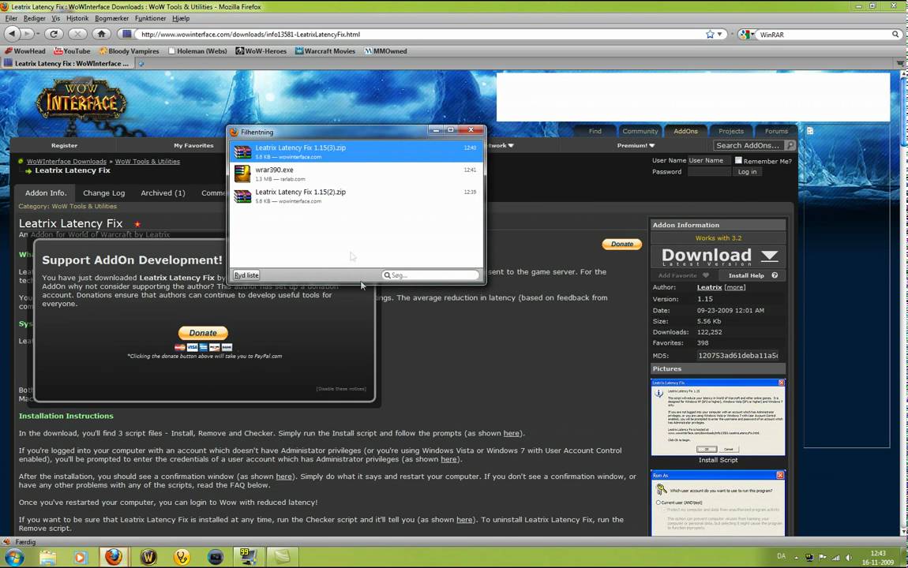908x568 pixels.
Task: Open the Filer menu
Action: tap(11, 18)
